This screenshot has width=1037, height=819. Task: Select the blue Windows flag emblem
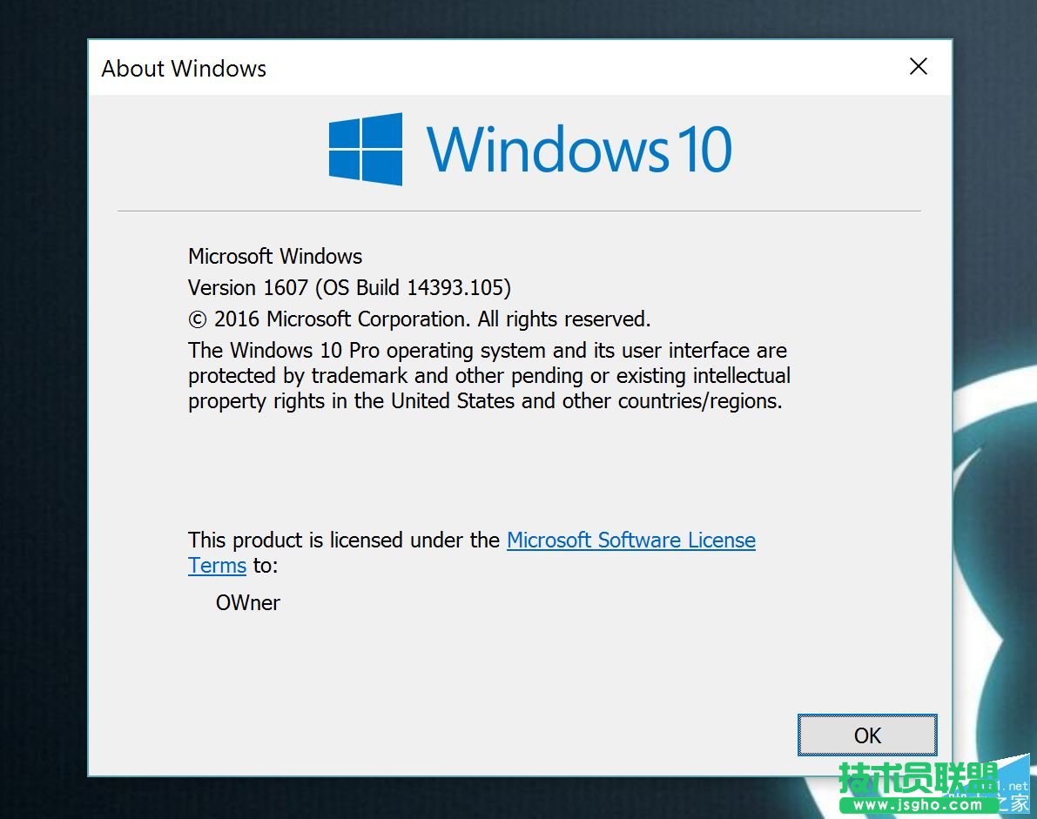365,148
